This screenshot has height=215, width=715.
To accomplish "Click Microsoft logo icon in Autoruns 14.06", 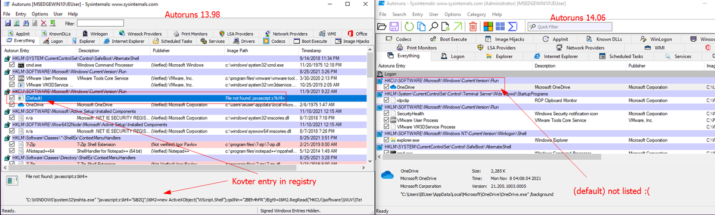I will click(487, 26).
